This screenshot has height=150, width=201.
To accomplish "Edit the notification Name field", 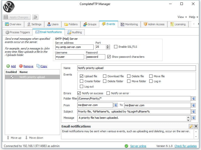I will 137,68.
